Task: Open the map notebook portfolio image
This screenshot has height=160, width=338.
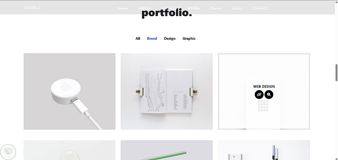Action: tap(167, 91)
